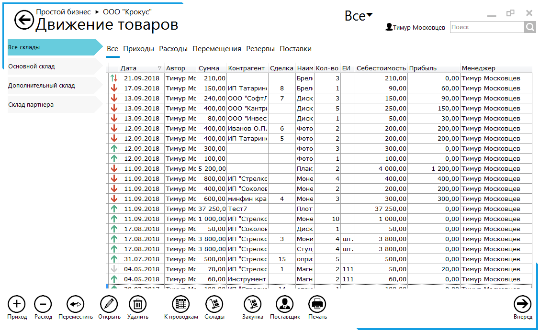Print the list with Печать icon

[317, 304]
